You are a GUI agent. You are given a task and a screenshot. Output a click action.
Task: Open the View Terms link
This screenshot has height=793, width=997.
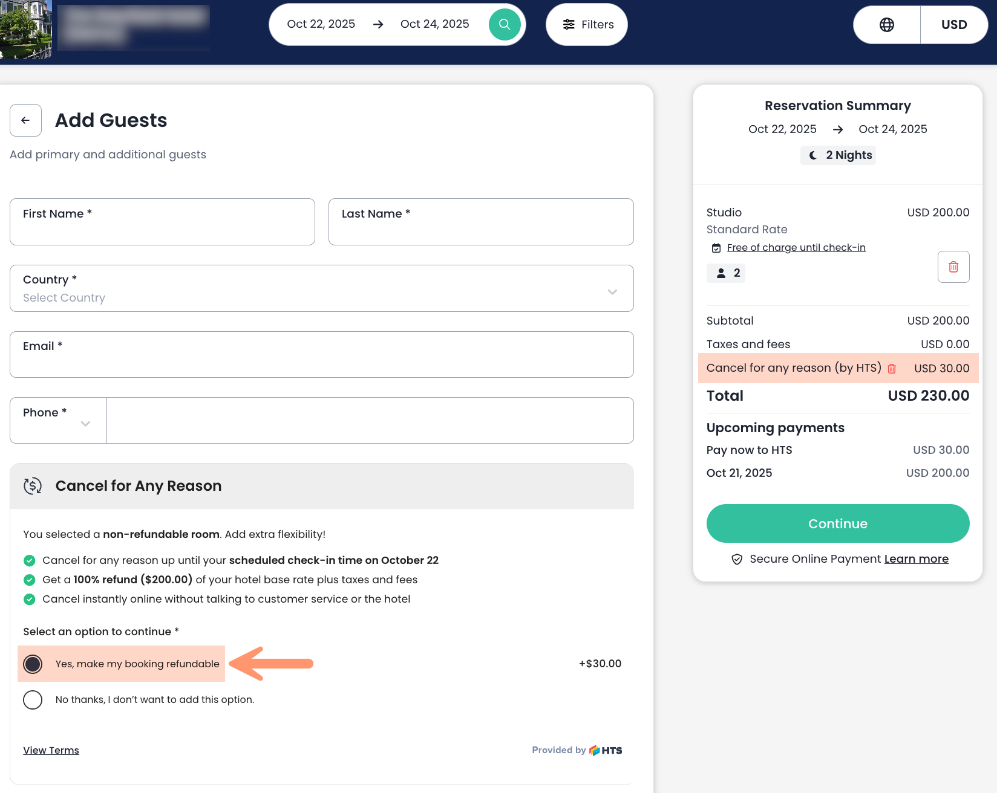click(x=51, y=750)
